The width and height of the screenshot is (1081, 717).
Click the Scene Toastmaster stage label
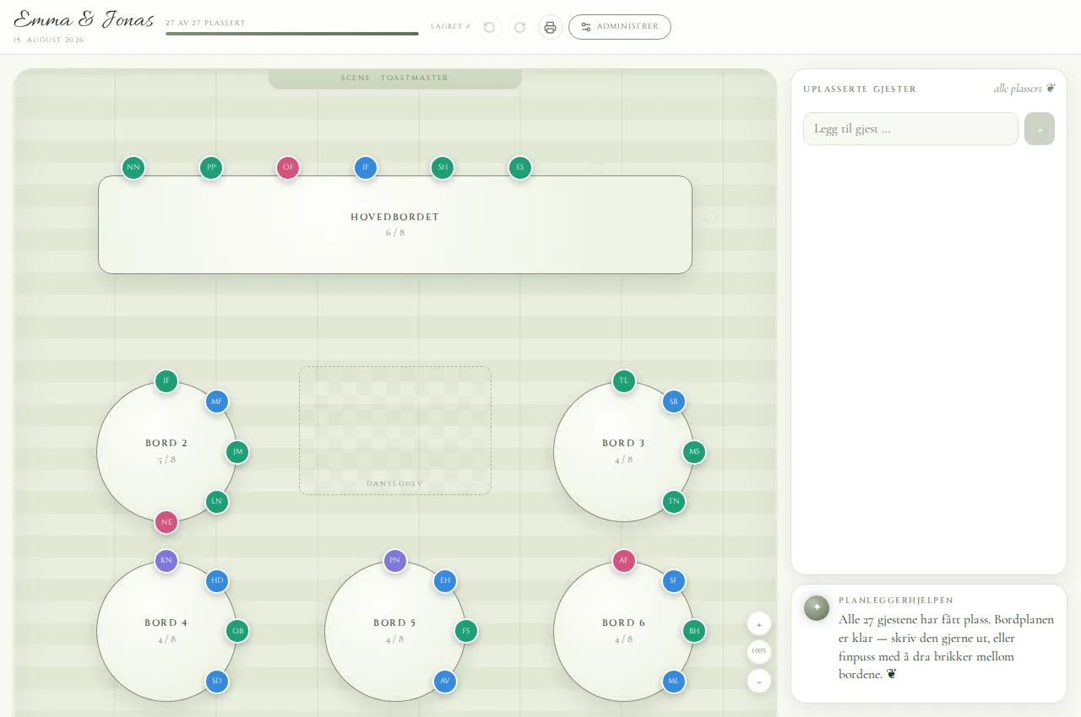point(395,78)
